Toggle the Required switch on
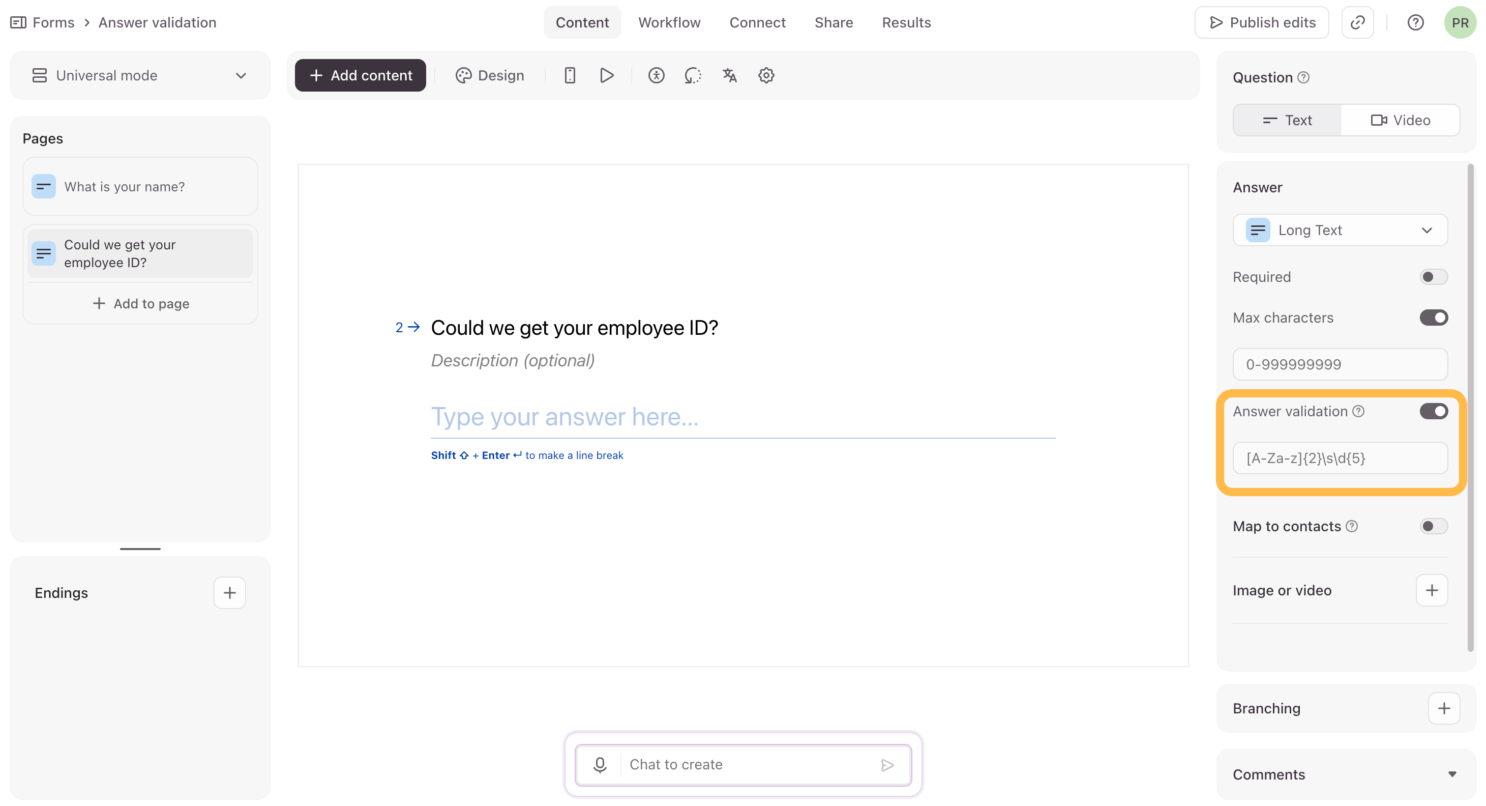 coord(1433,277)
